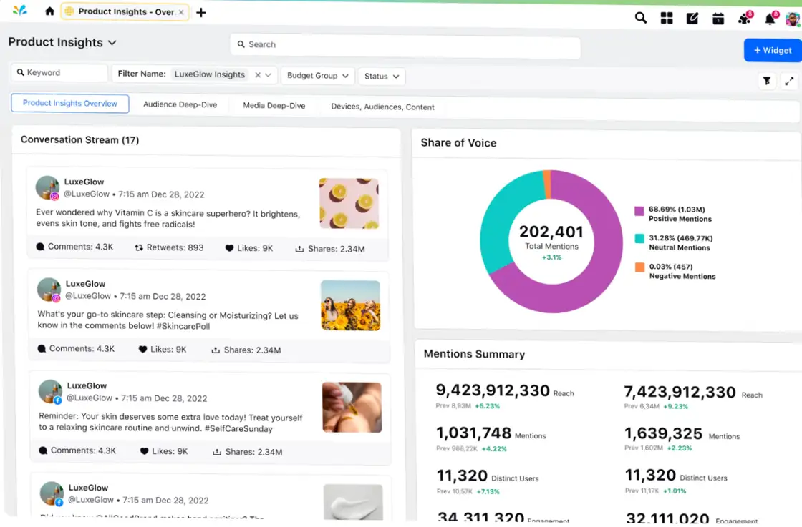Open the serum dropper post thumbnail
This screenshot has width=802, height=527.
(x=352, y=408)
